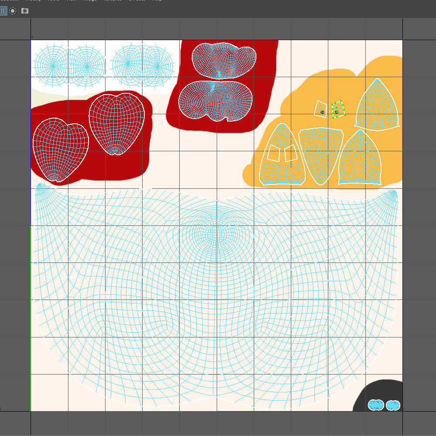
Task: Select the leftmost circular radial shell on the white area
Action: pos(53,66)
